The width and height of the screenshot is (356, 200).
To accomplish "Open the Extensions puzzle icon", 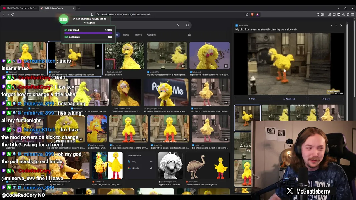I will tap(318, 14).
